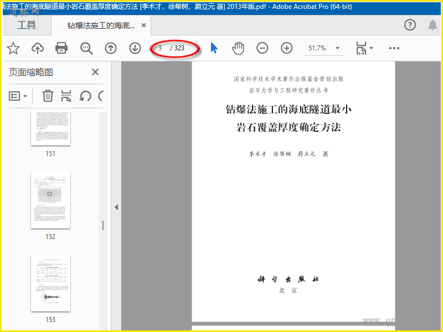Image resolution: width=443 pixels, height=332 pixels.
Task: Click the page number input field
Action: 160,48
